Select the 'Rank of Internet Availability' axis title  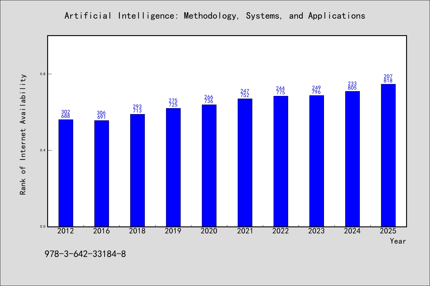point(23,134)
